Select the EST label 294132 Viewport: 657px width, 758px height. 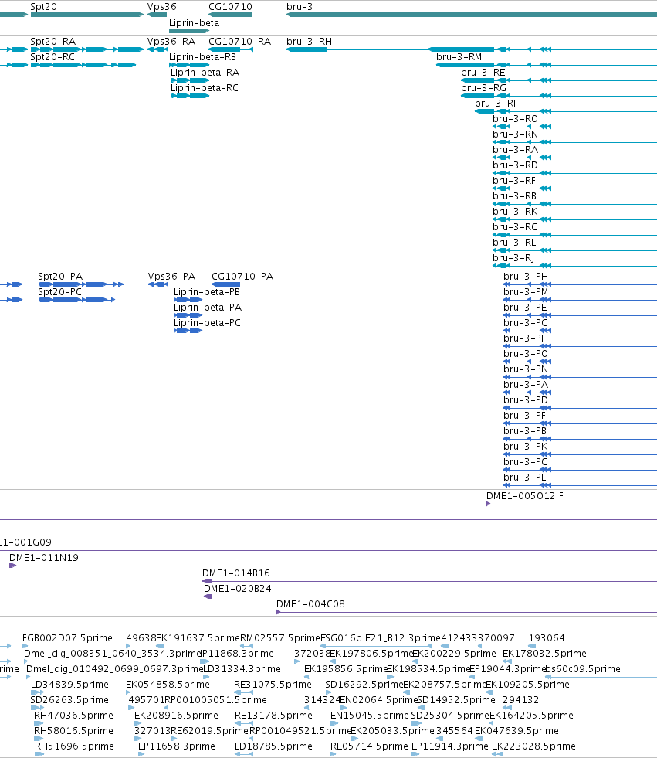[x=521, y=700]
